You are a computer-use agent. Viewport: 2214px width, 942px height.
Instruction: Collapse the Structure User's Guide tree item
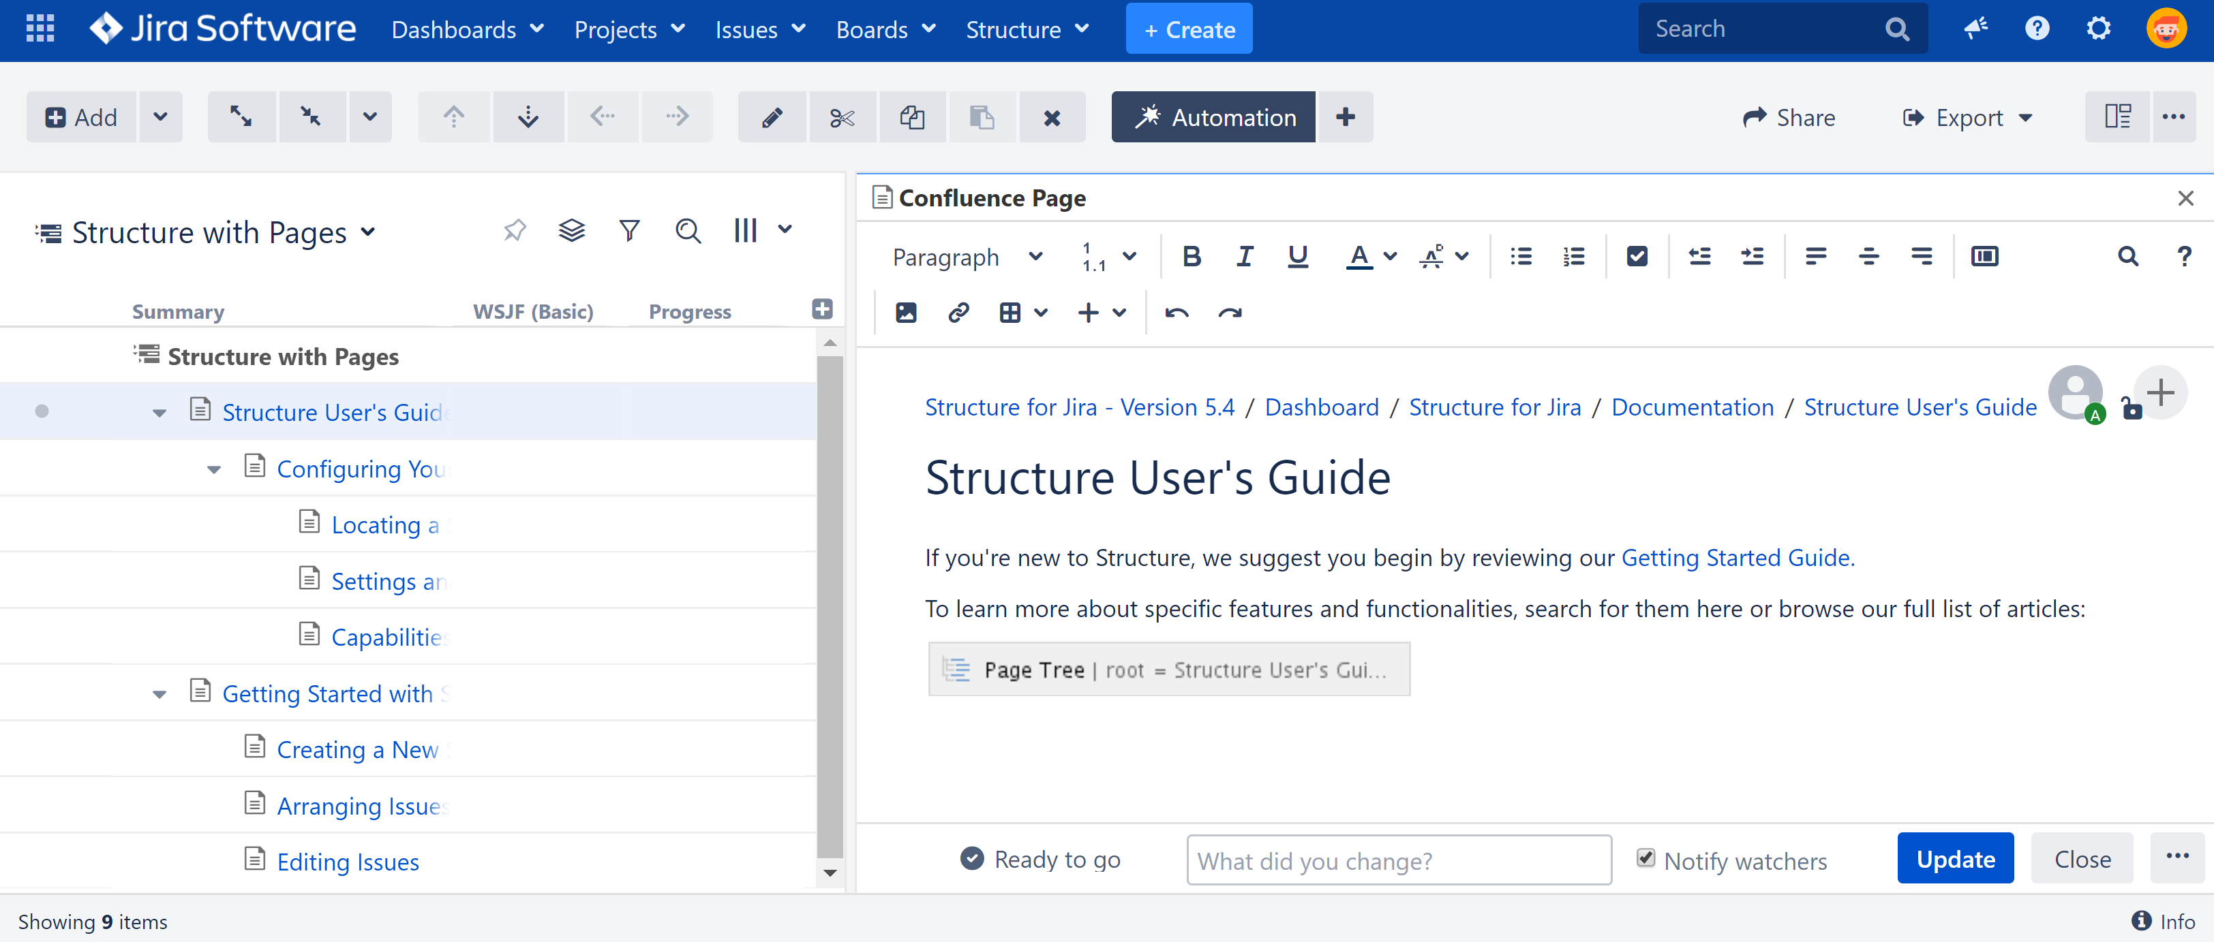pyautogui.click(x=159, y=412)
